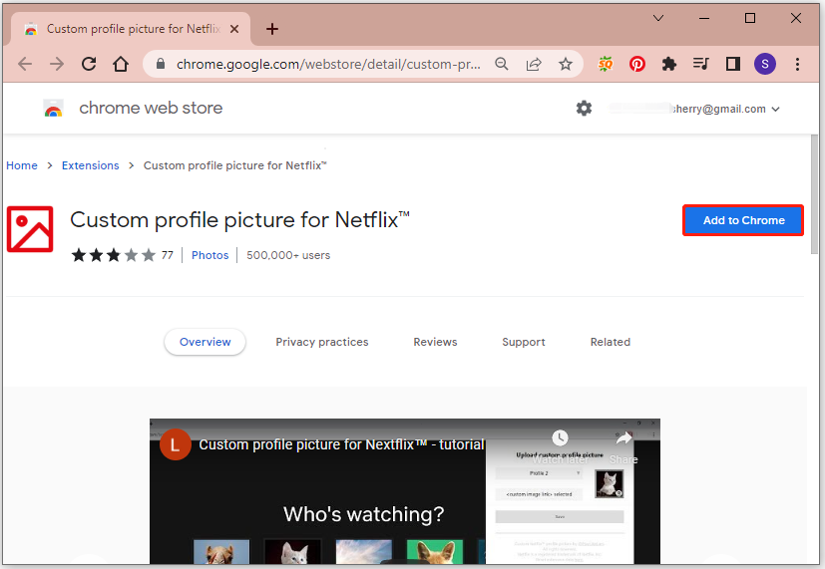Bookmark this tab with the star icon
825x569 pixels.
click(566, 64)
